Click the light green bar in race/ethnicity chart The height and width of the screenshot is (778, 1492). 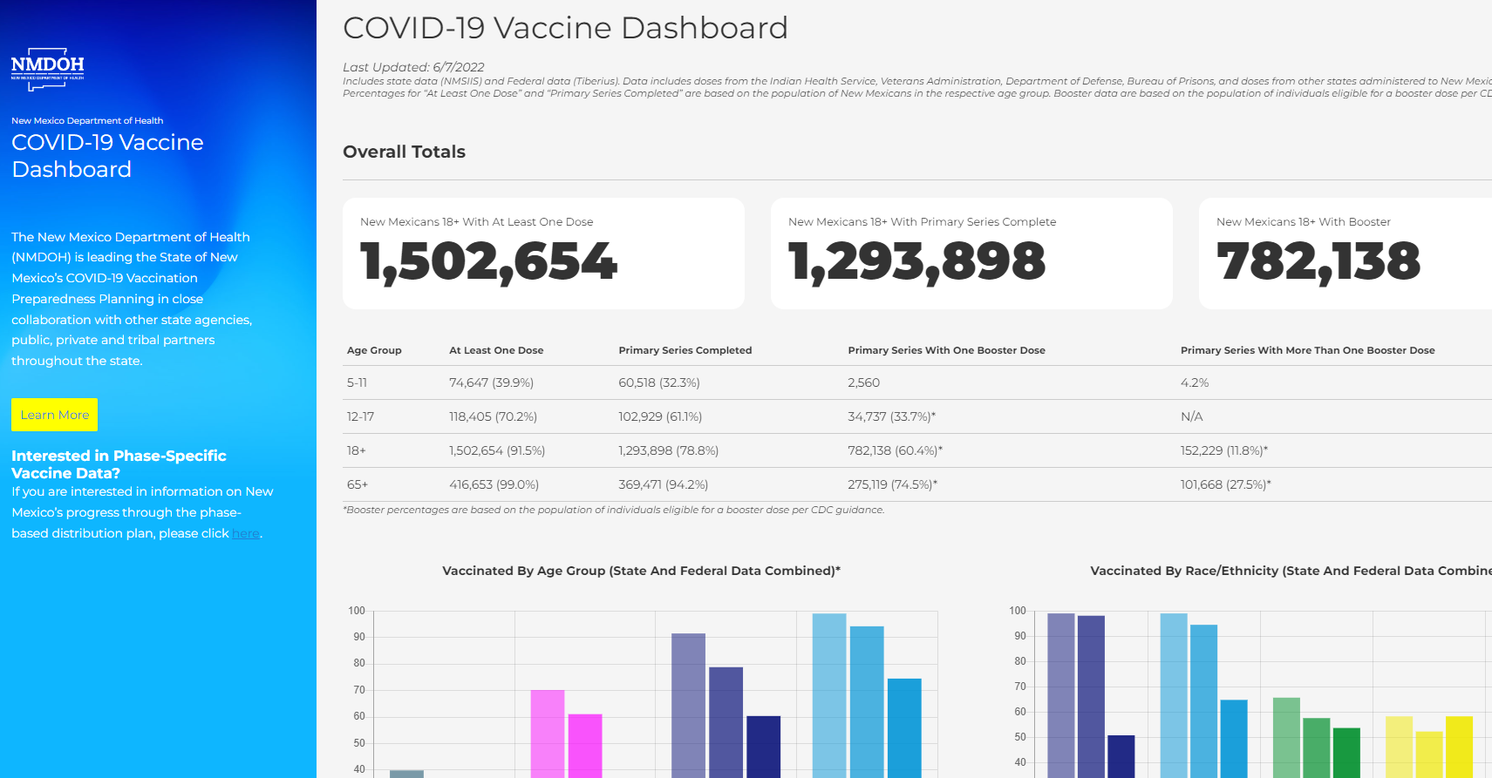(x=1286, y=737)
